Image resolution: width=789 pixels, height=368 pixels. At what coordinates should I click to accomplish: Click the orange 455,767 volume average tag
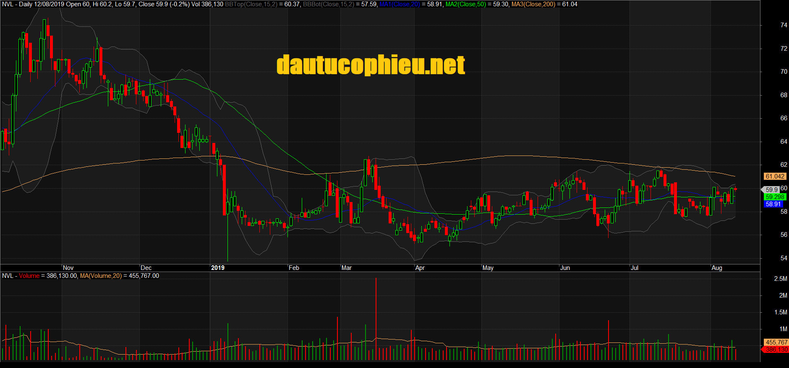pos(776,342)
